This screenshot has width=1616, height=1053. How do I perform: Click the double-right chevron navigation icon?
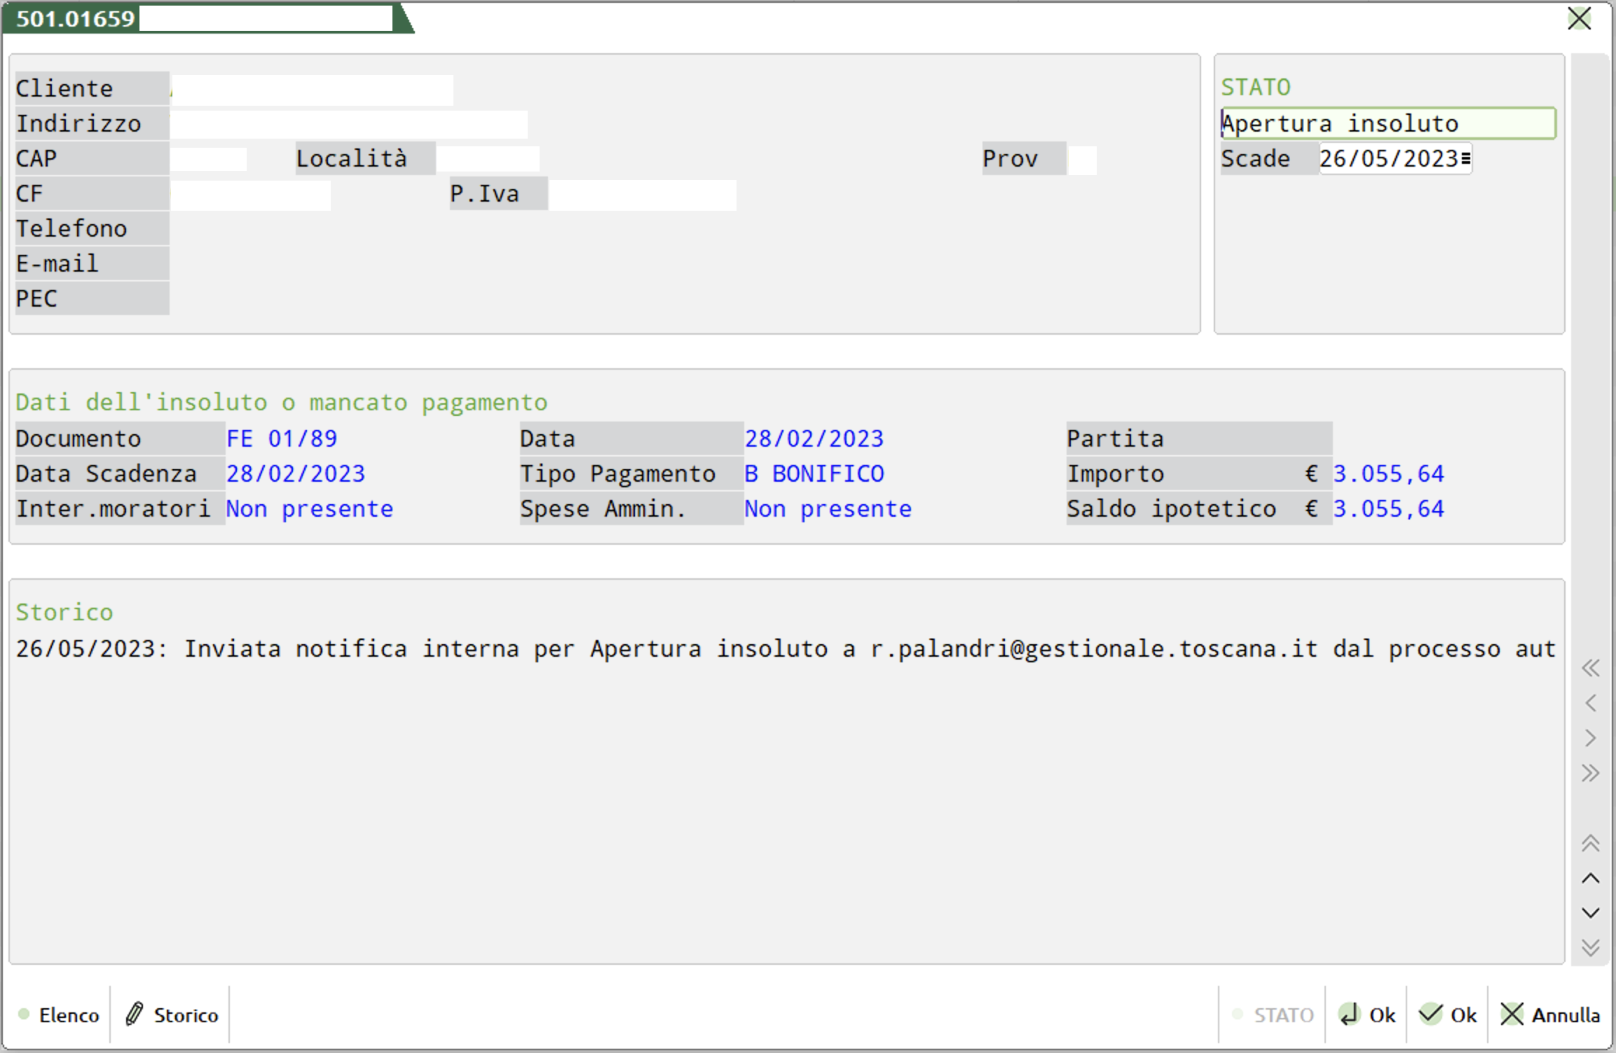[x=1590, y=773]
